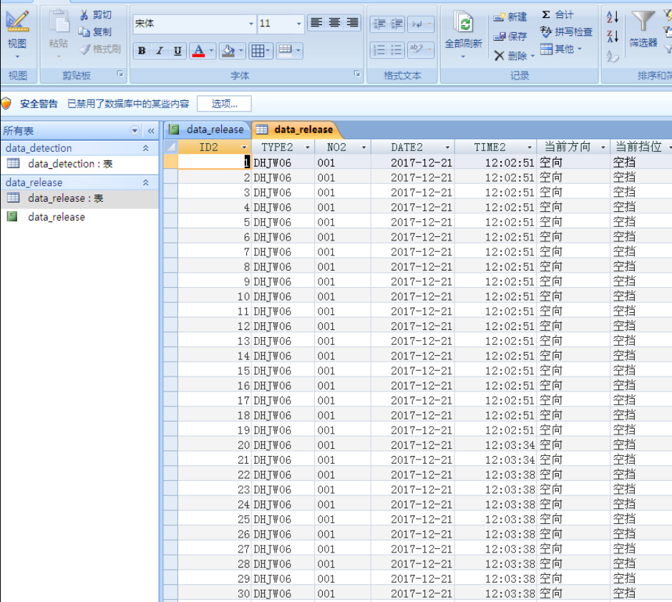The width and height of the screenshot is (672, 602).
Task: Open the ID2 column filter dropdown
Action: click(x=244, y=147)
